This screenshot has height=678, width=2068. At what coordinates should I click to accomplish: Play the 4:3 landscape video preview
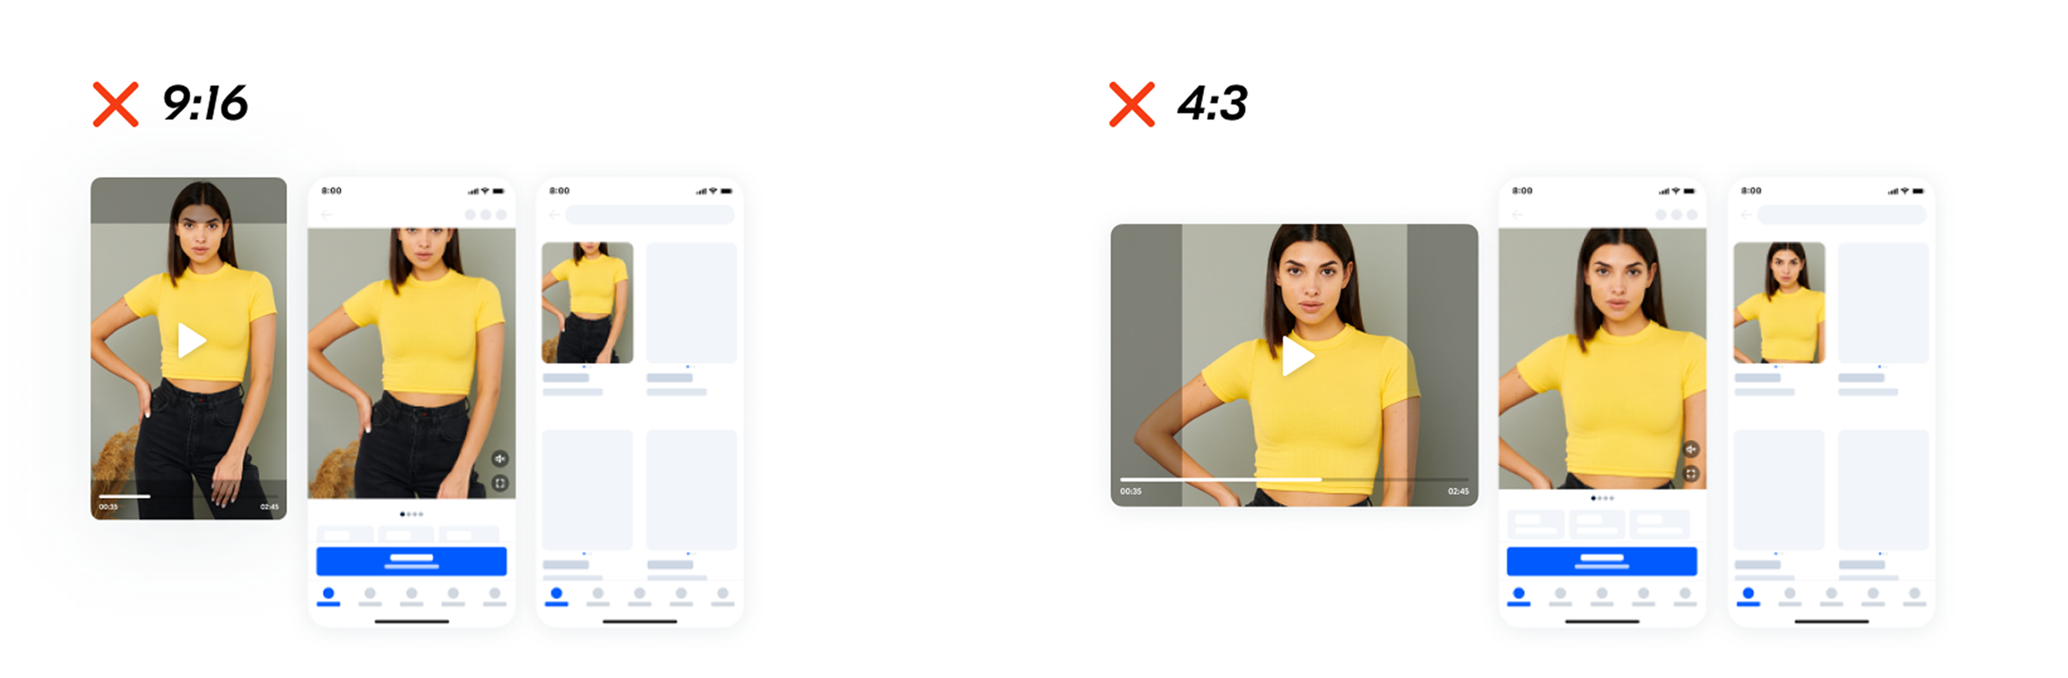pos(1298,356)
